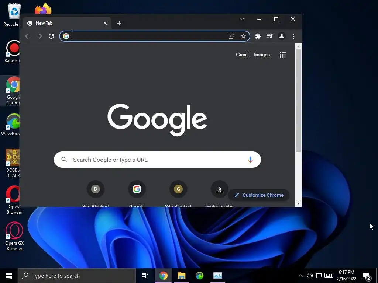The height and width of the screenshot is (283, 378).
Task: Expand the tab search dropdown arrow
Action: click(x=242, y=19)
